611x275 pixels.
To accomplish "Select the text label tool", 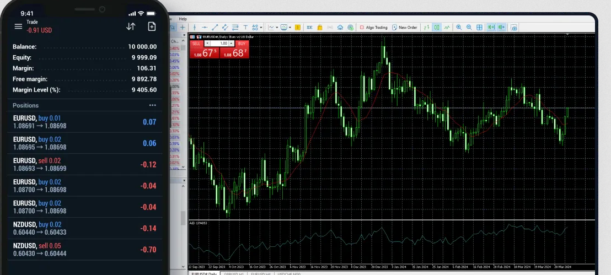I will (x=245, y=27).
